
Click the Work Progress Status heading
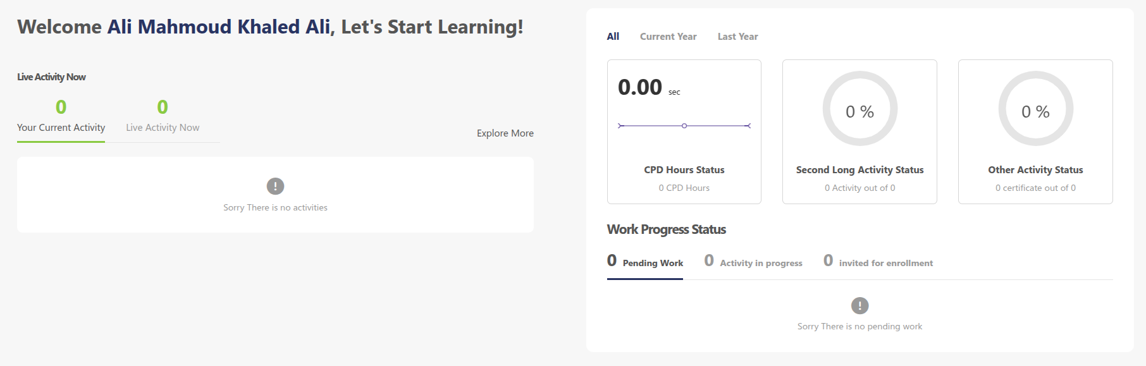[666, 229]
